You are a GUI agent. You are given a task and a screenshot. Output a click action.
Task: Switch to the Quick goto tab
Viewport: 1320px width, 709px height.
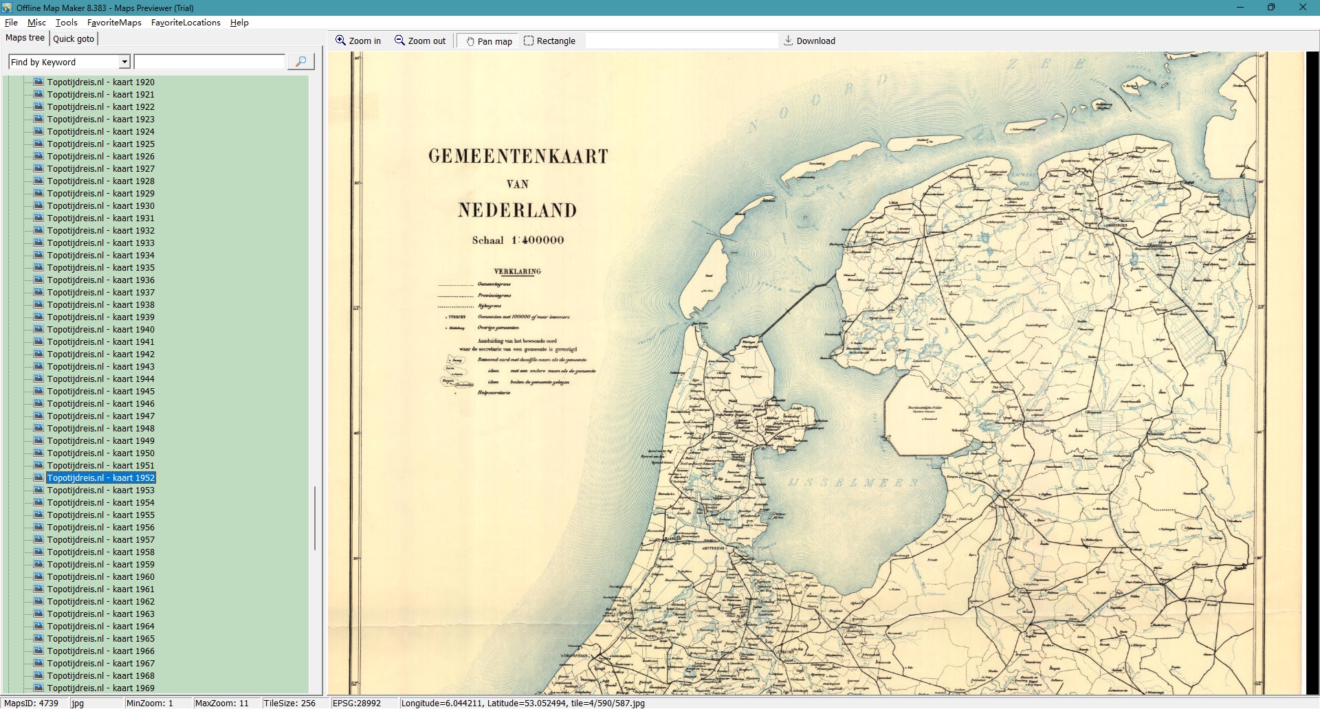click(x=74, y=38)
